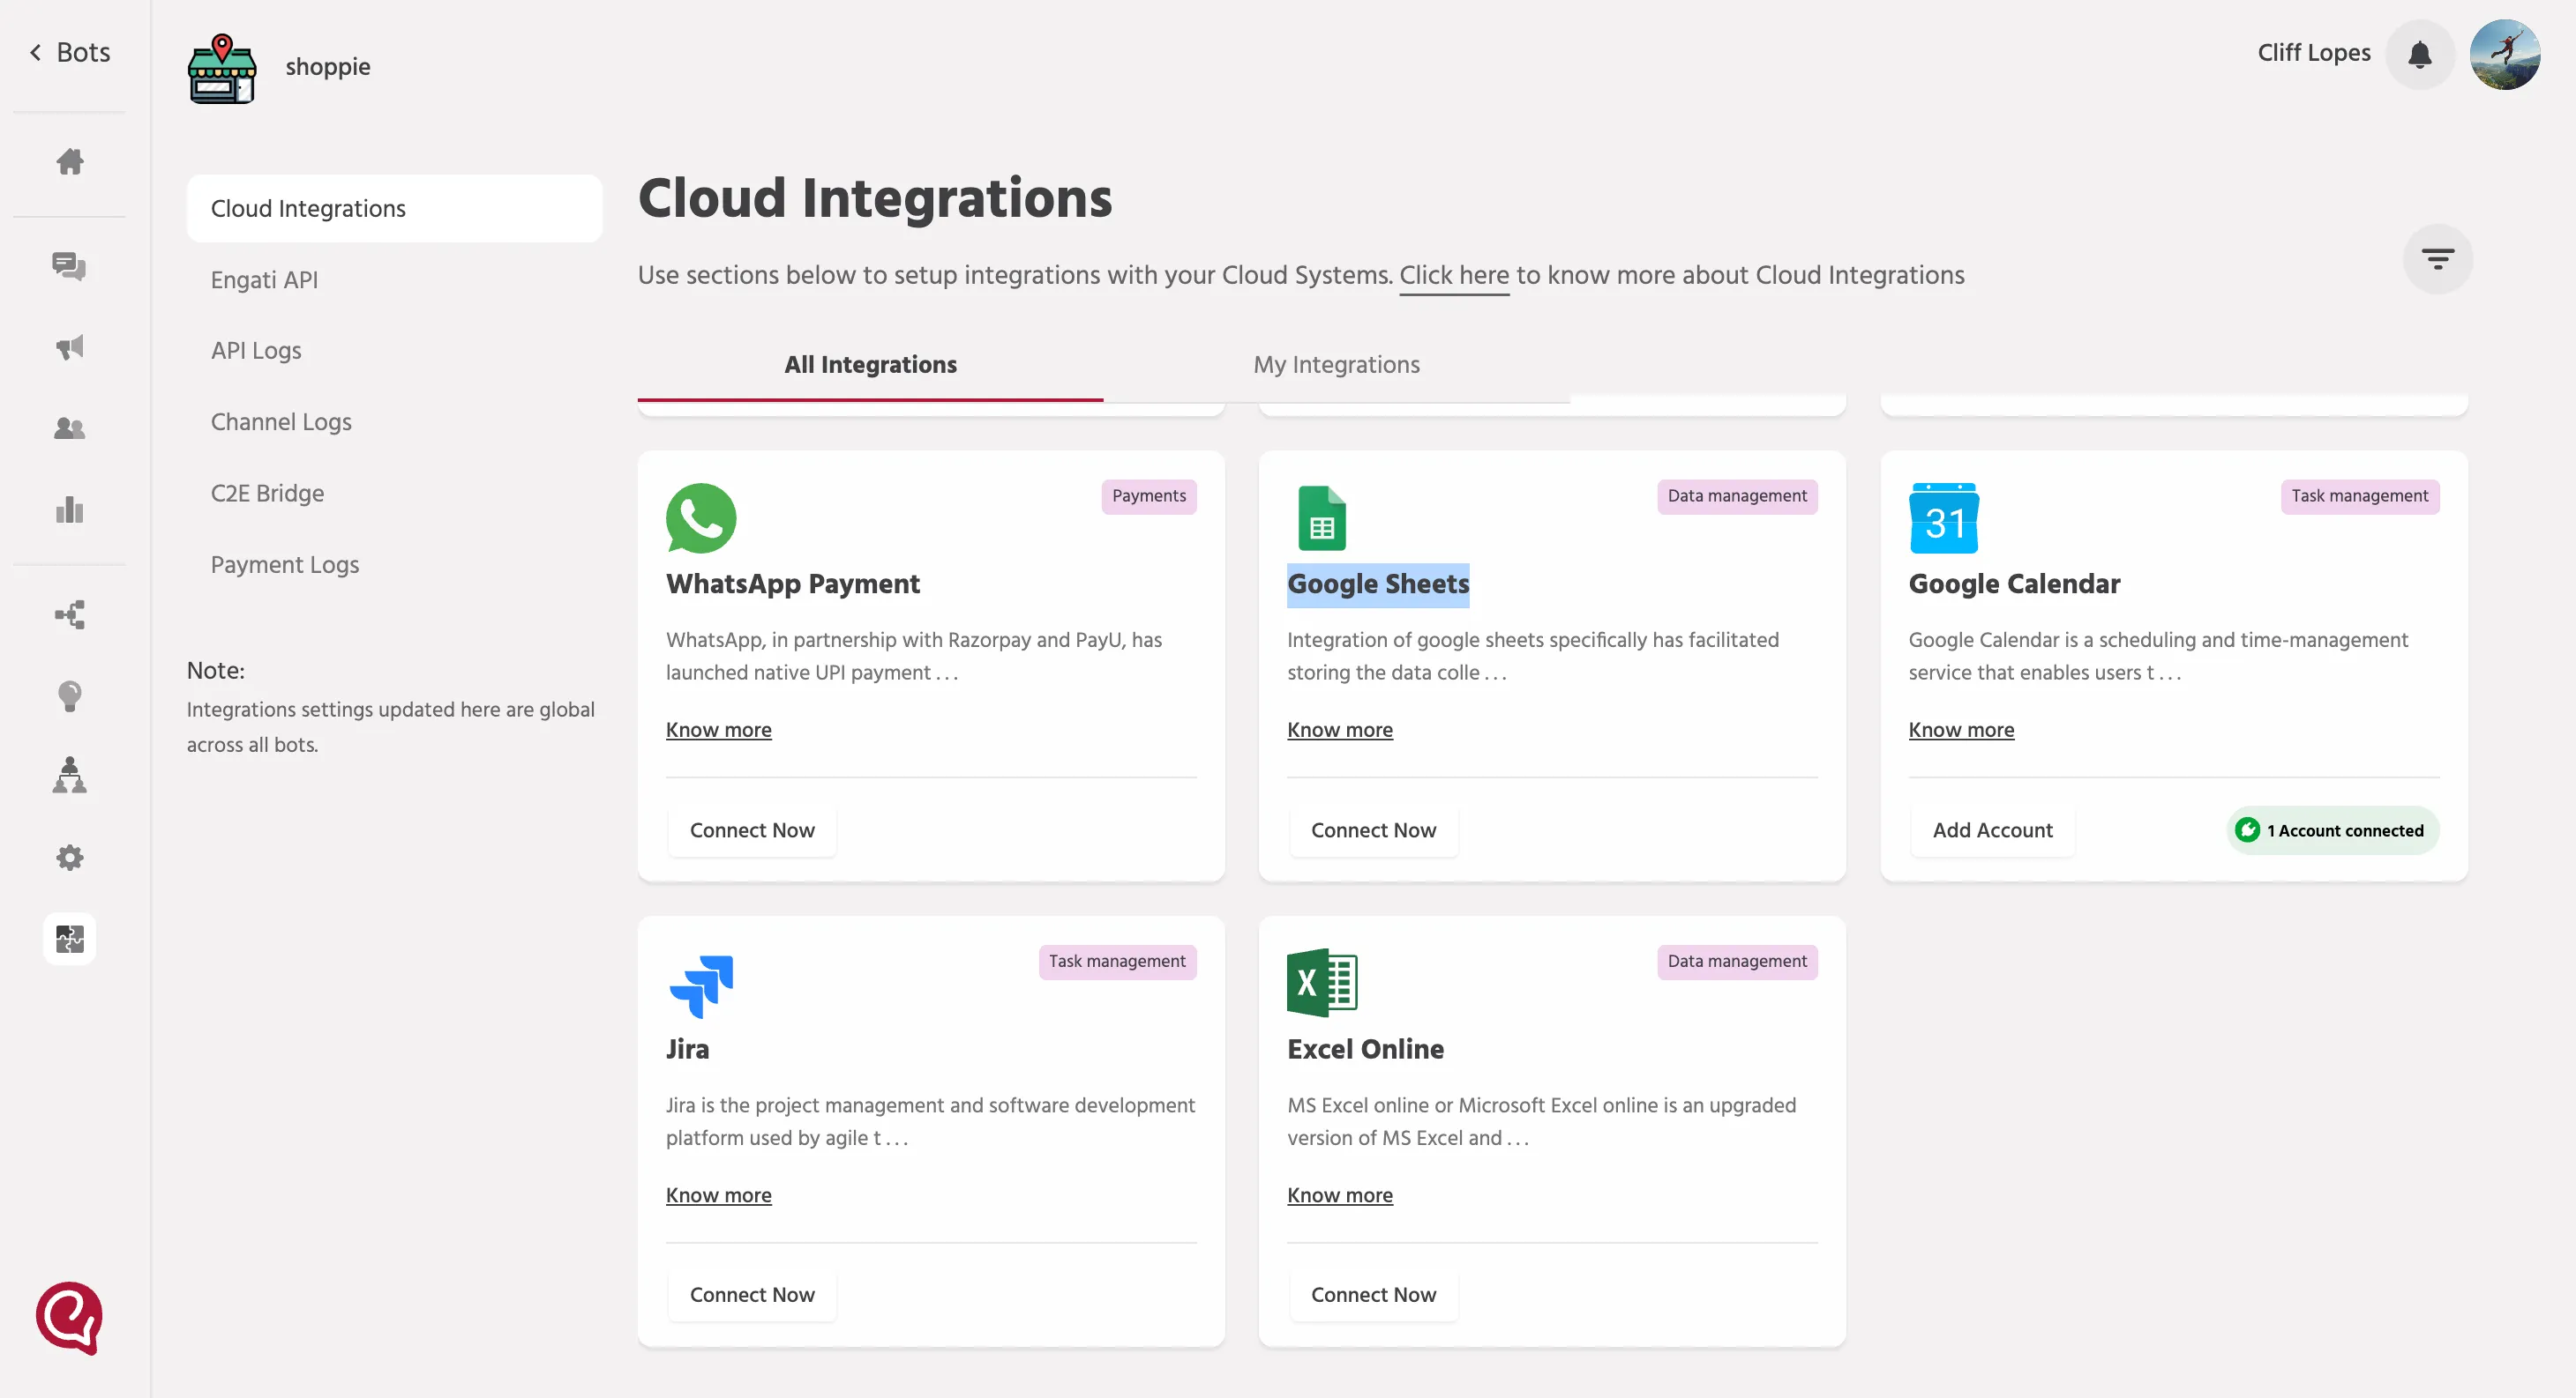Connect Jira with Connect Now

pyautogui.click(x=752, y=1295)
